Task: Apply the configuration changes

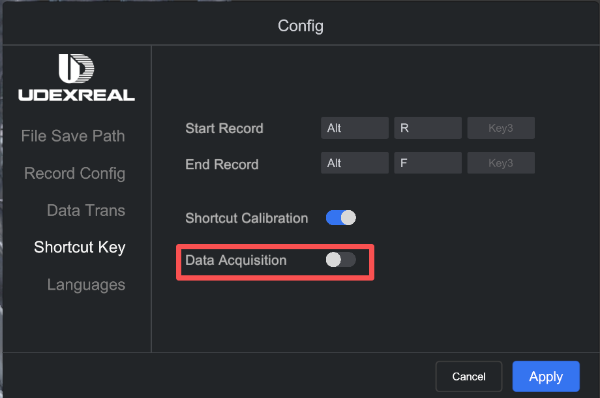Action: [546, 376]
